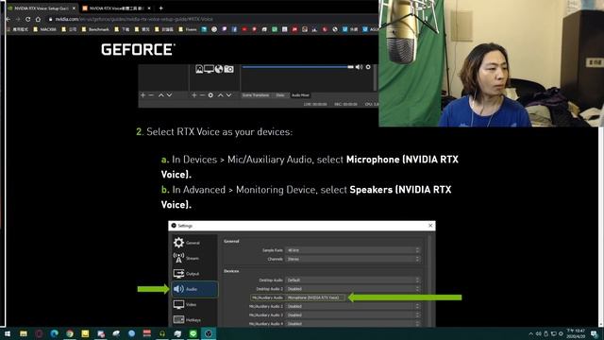
Task: Open the Windows notification center icon
Action: coord(595,333)
